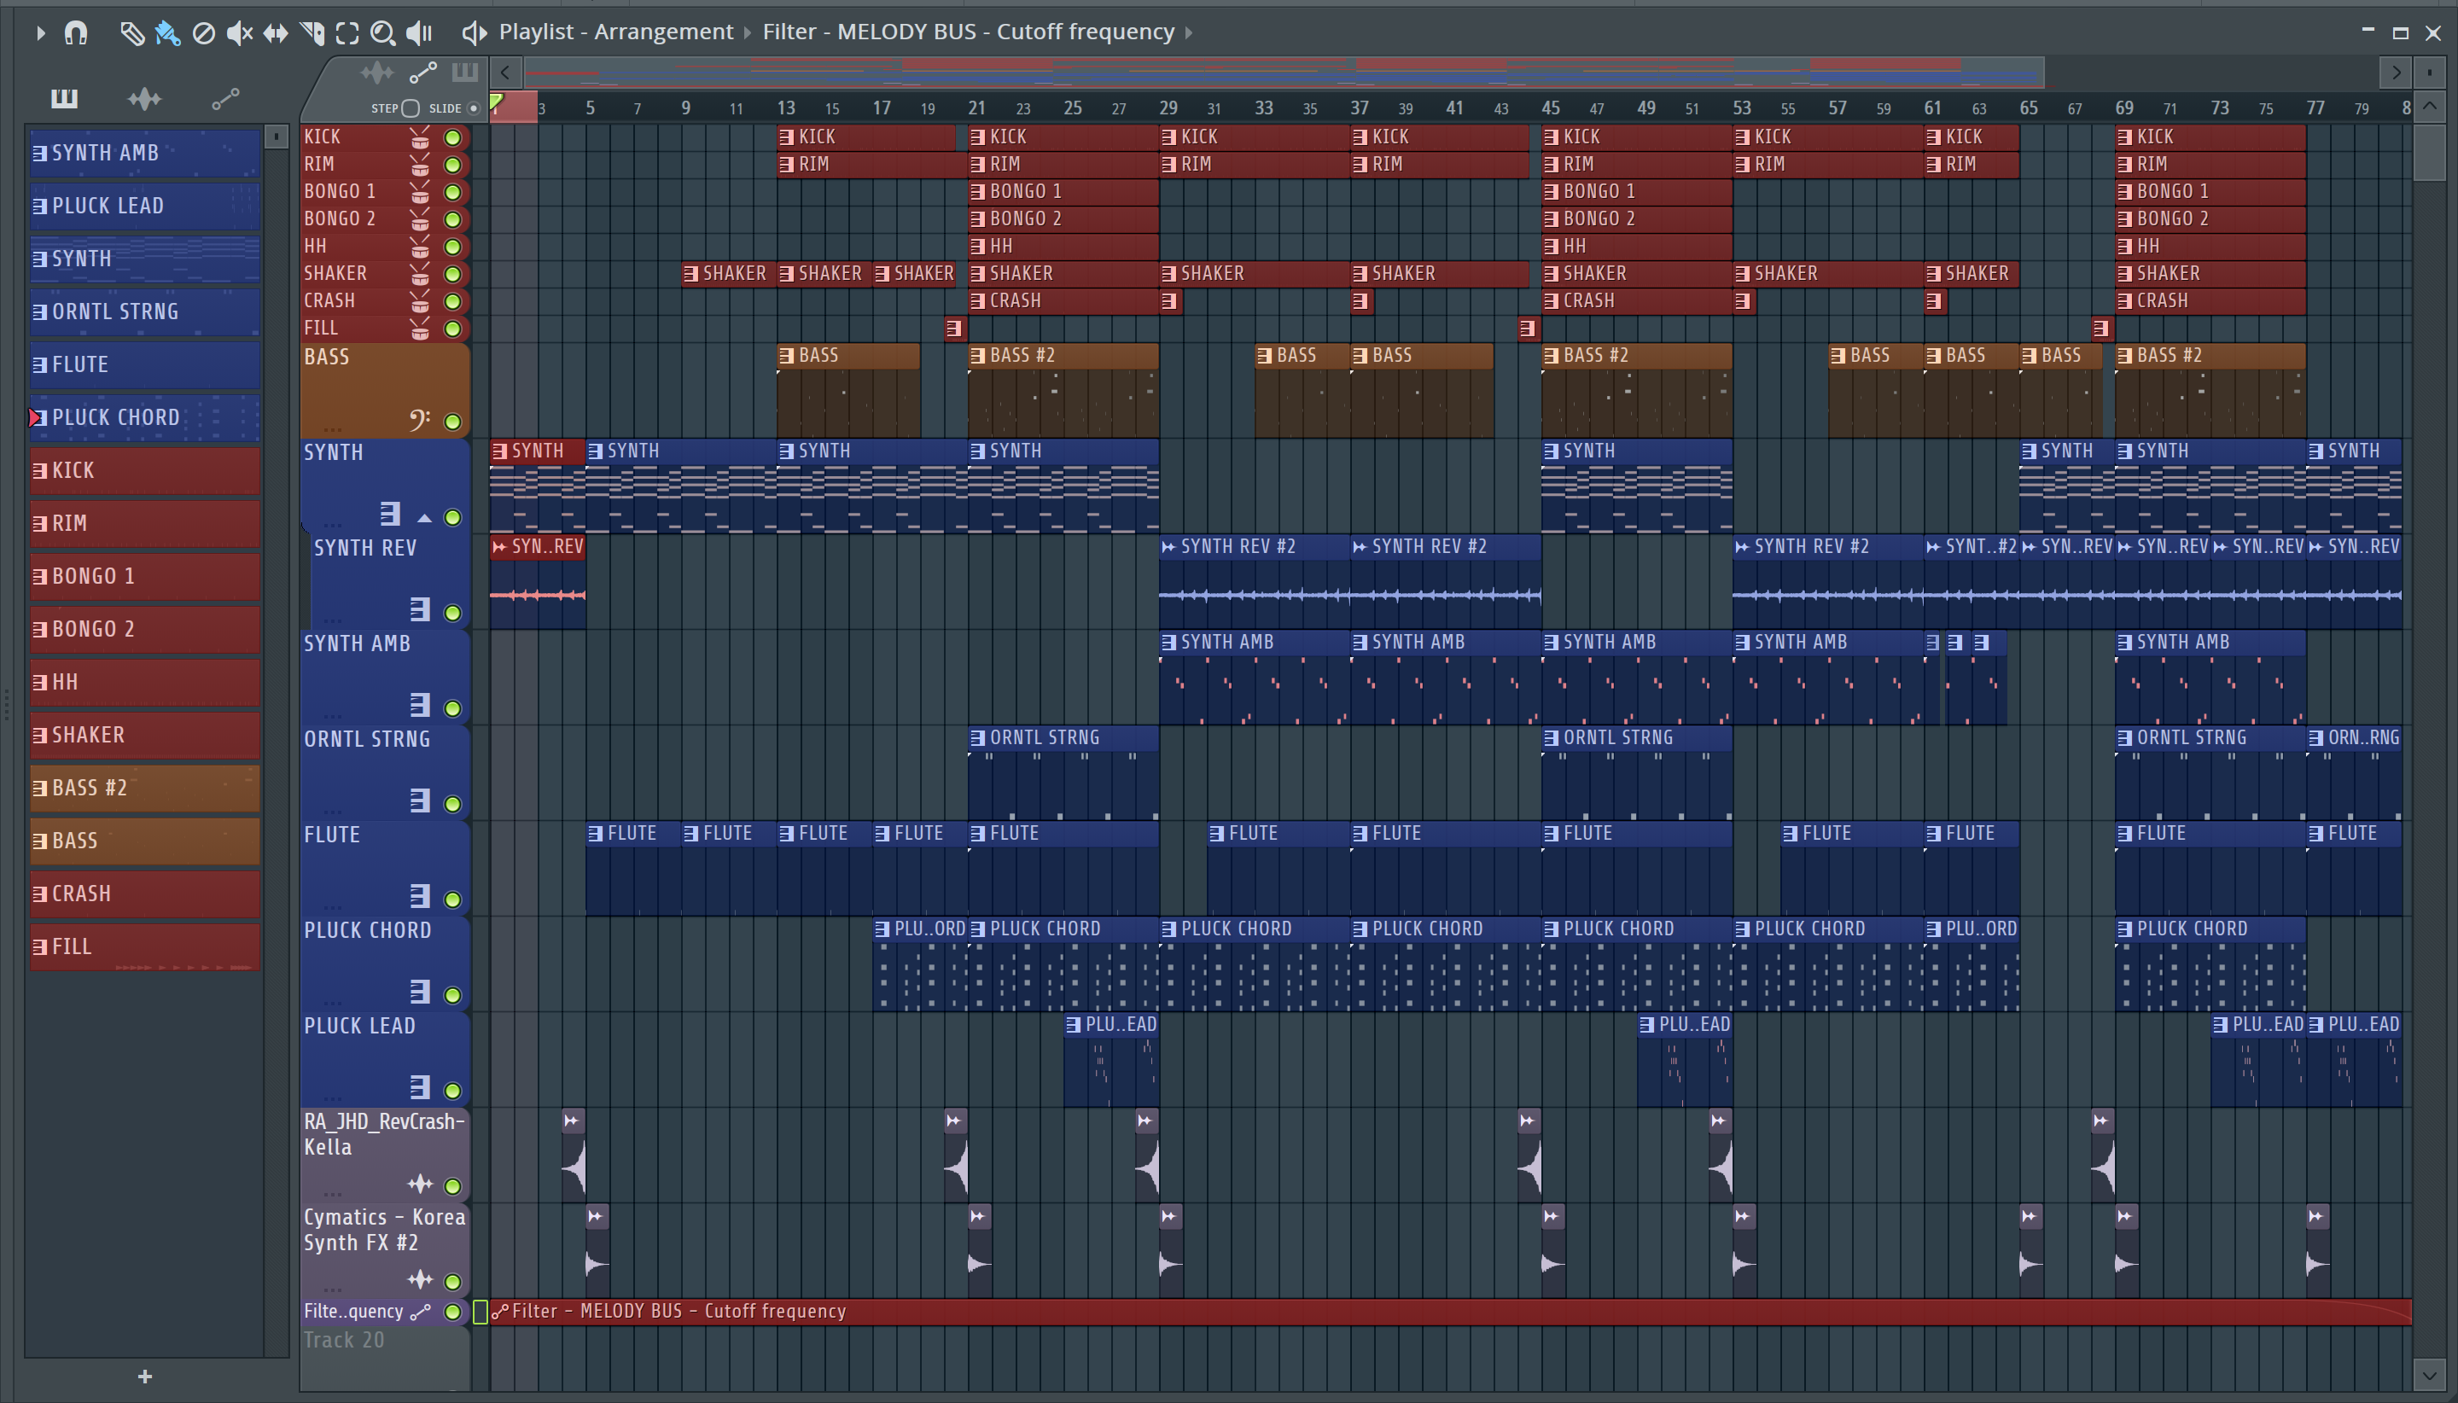Toggle the SLIDE option
Screen dimensions: 2458x1403
point(473,108)
